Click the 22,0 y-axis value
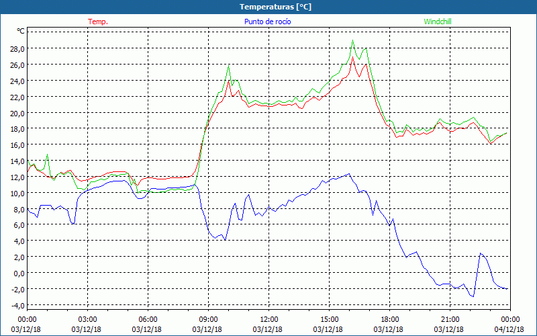This screenshot has height=336, width=537. (17, 97)
